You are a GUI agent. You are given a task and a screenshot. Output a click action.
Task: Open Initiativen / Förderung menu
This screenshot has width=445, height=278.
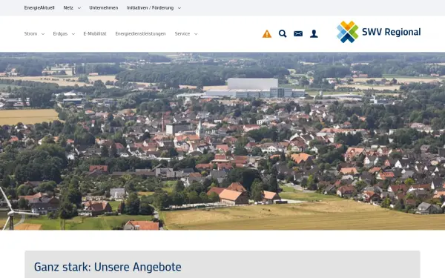[x=150, y=8]
